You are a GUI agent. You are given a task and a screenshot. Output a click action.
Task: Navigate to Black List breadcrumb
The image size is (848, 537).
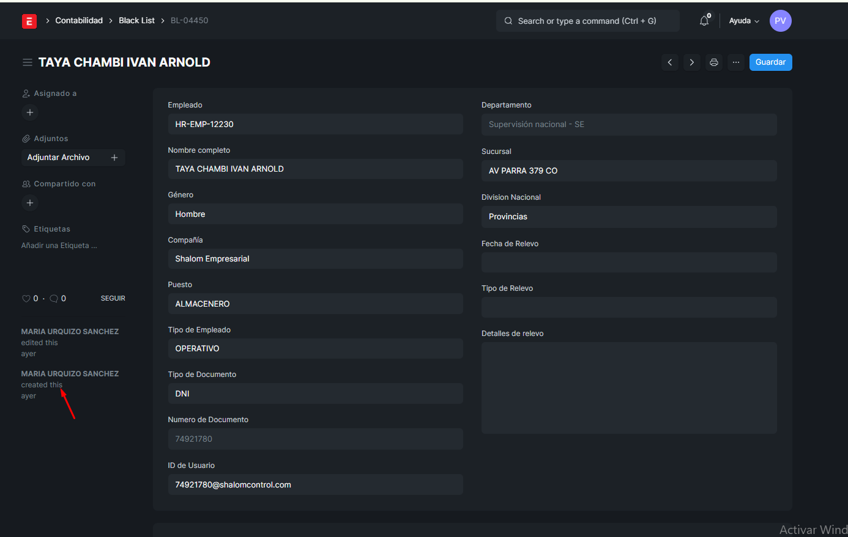point(136,21)
